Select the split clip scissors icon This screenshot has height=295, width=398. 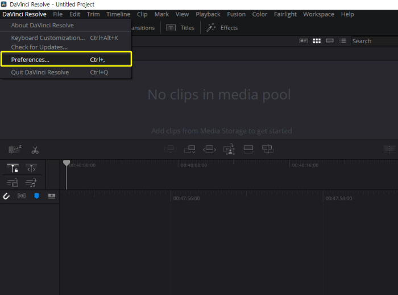point(35,150)
